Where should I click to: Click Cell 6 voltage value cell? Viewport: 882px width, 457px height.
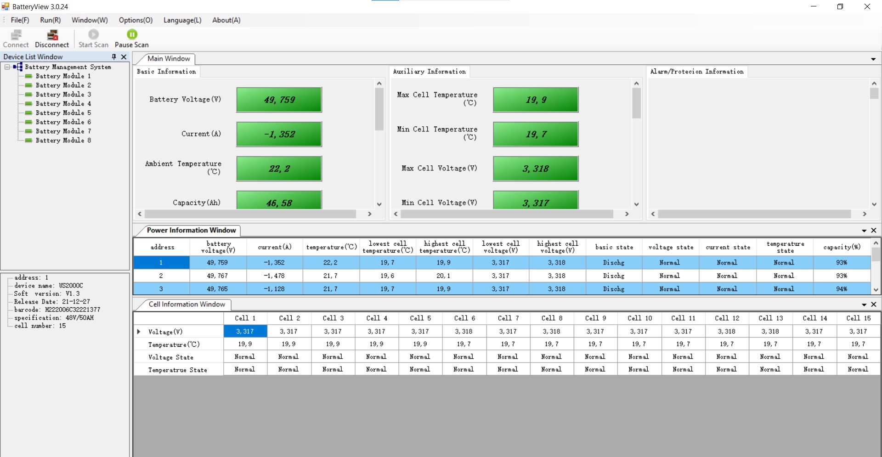click(464, 331)
